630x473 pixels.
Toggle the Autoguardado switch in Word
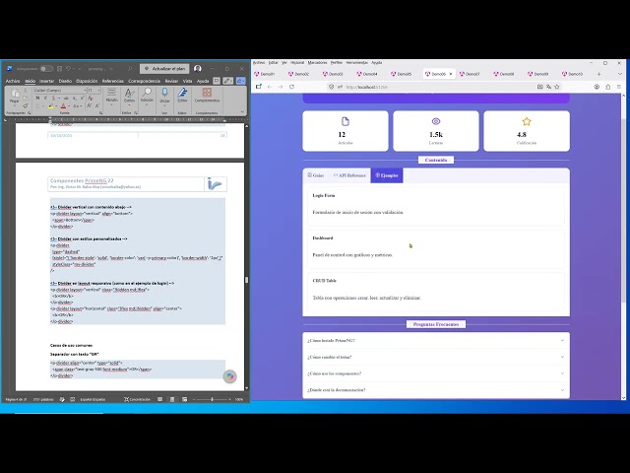[46, 69]
